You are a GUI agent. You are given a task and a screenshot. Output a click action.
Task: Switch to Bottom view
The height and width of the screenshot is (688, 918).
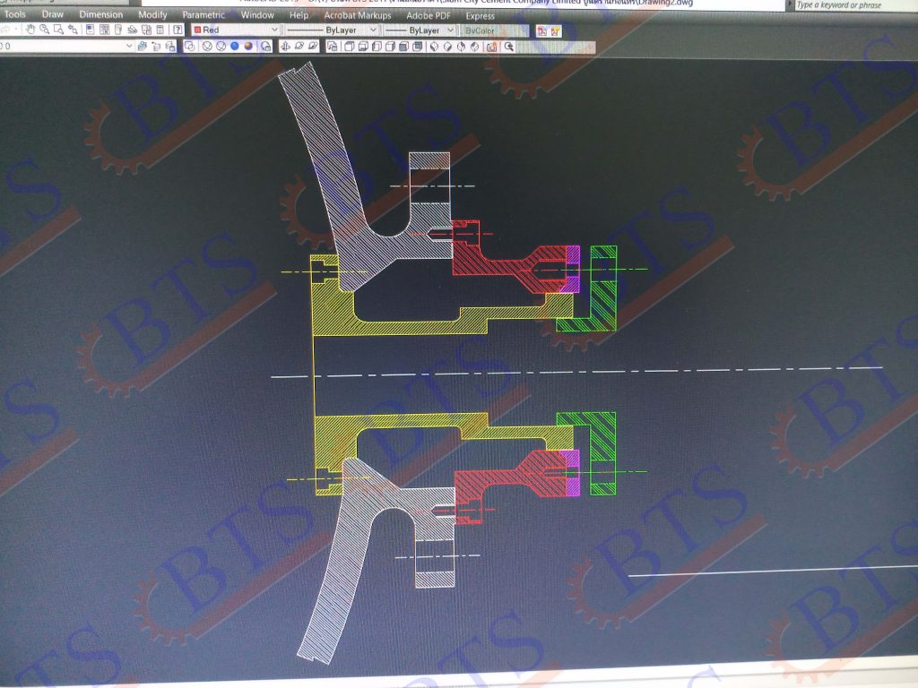click(x=363, y=47)
